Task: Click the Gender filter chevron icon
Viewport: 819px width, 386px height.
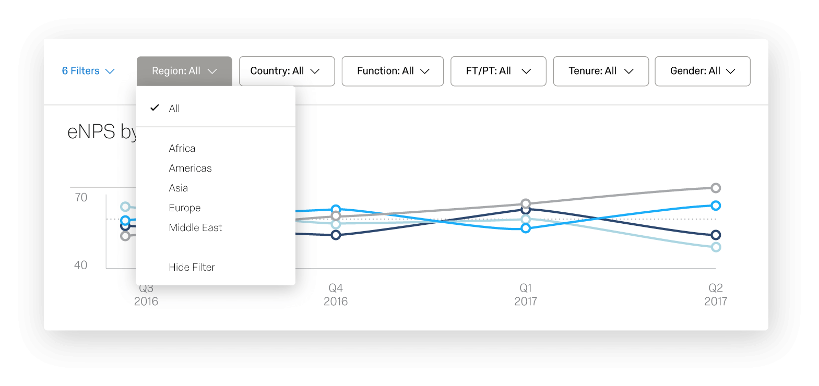Action: 731,71
